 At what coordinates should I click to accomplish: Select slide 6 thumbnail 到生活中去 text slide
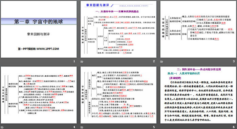[198, 95]
